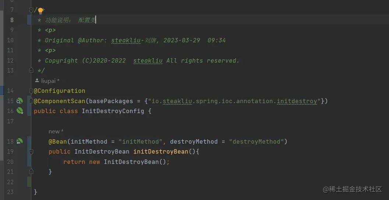
Task: Click the method fold end marker on line 21
Action: click(x=31, y=171)
